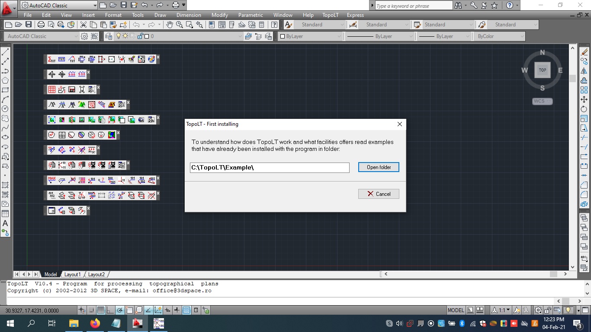Click the Open folder button
This screenshot has width=591, height=332.
(379, 167)
